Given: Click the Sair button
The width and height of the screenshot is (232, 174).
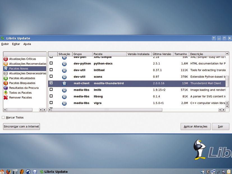Looking at the screenshot, I should [220, 126].
